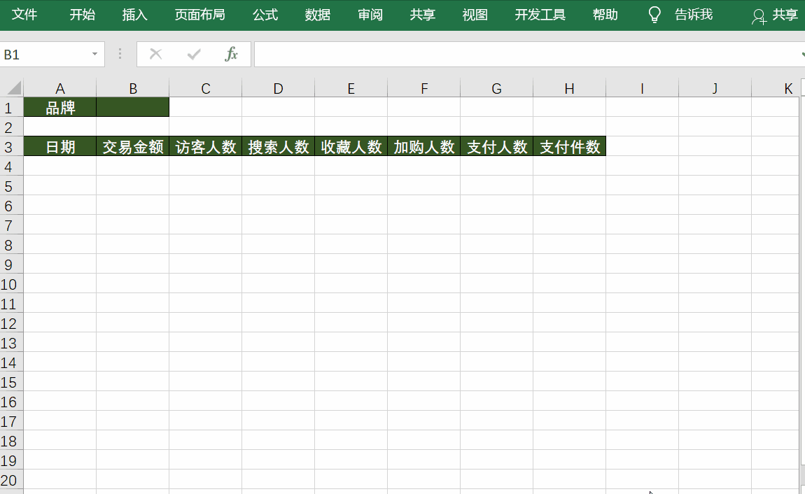Viewport: 805px width, 494px height.
Task: Select column B header
Action: (133, 88)
